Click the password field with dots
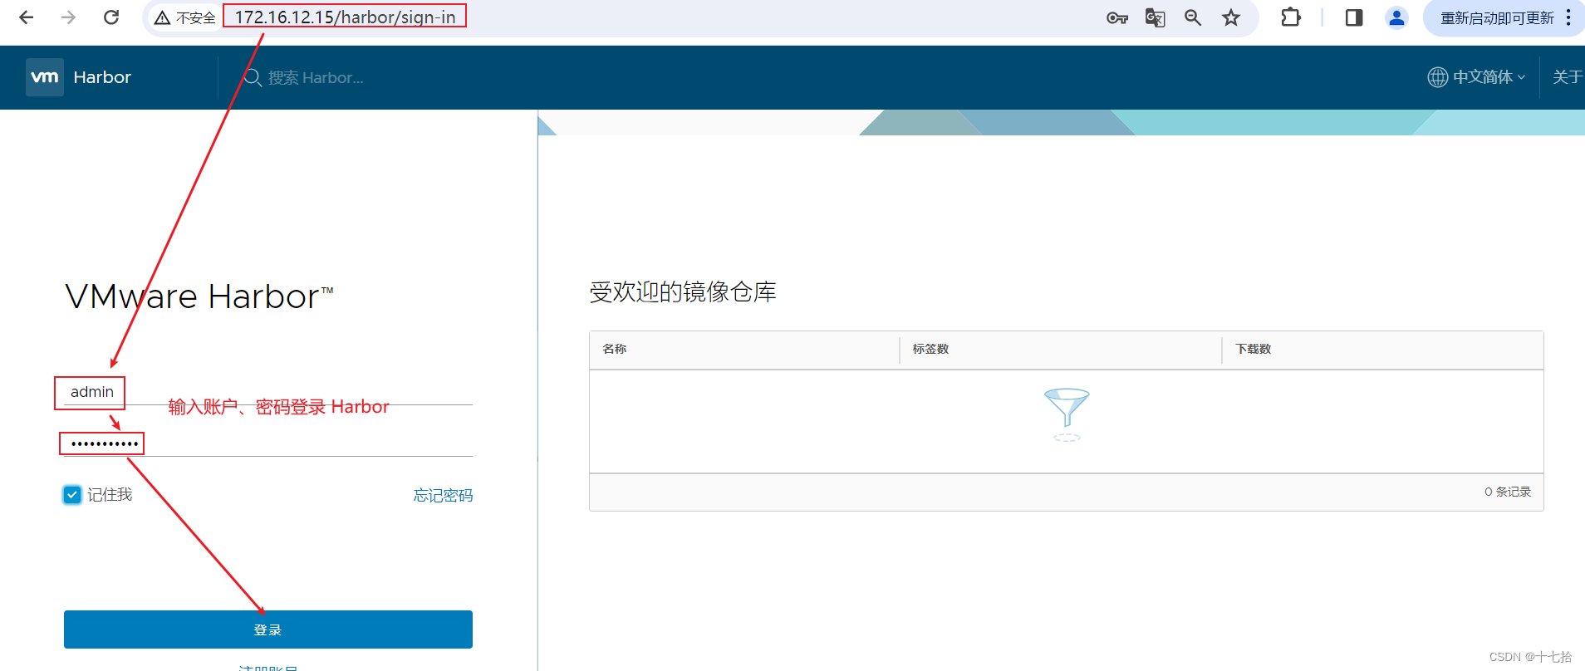This screenshot has height=671, width=1585. point(268,443)
